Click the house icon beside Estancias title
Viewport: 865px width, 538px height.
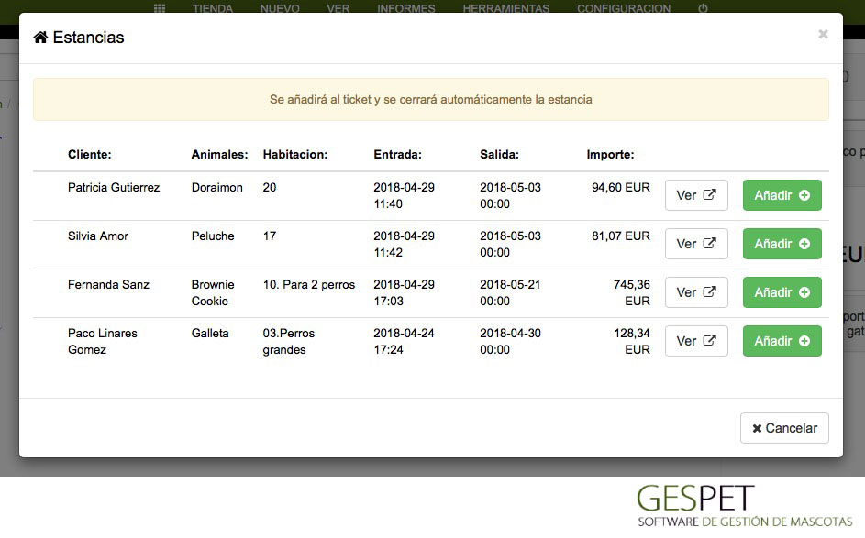pos(40,37)
